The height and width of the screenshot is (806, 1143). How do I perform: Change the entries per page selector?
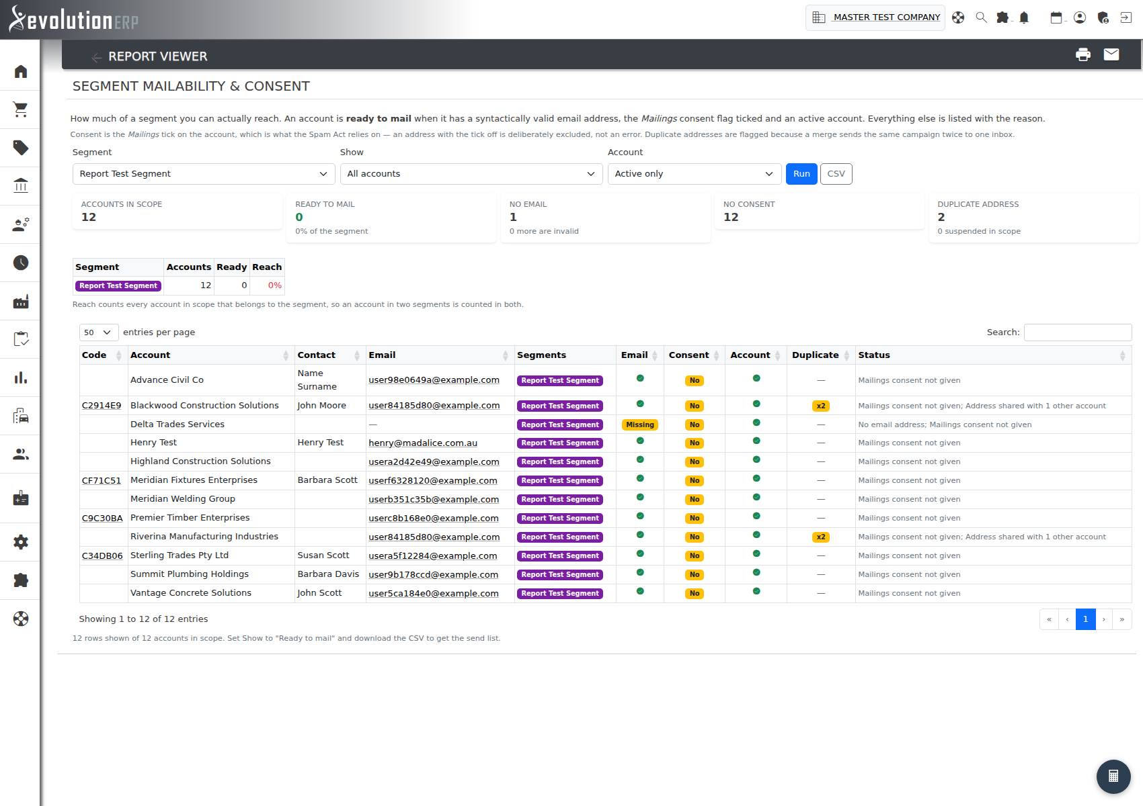(x=99, y=332)
